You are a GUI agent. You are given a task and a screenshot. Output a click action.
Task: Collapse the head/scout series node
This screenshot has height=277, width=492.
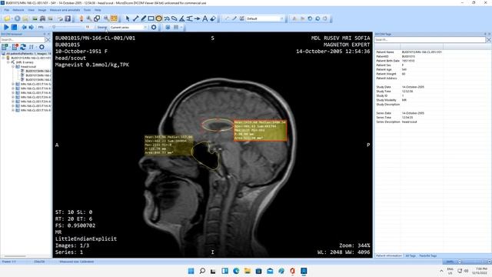pyautogui.click(x=13, y=67)
